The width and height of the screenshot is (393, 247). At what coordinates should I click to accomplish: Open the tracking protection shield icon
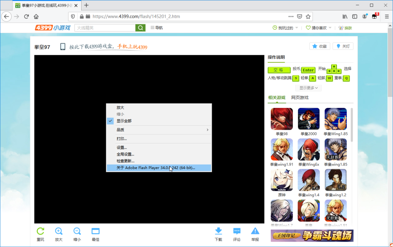pyautogui.click(x=73, y=16)
